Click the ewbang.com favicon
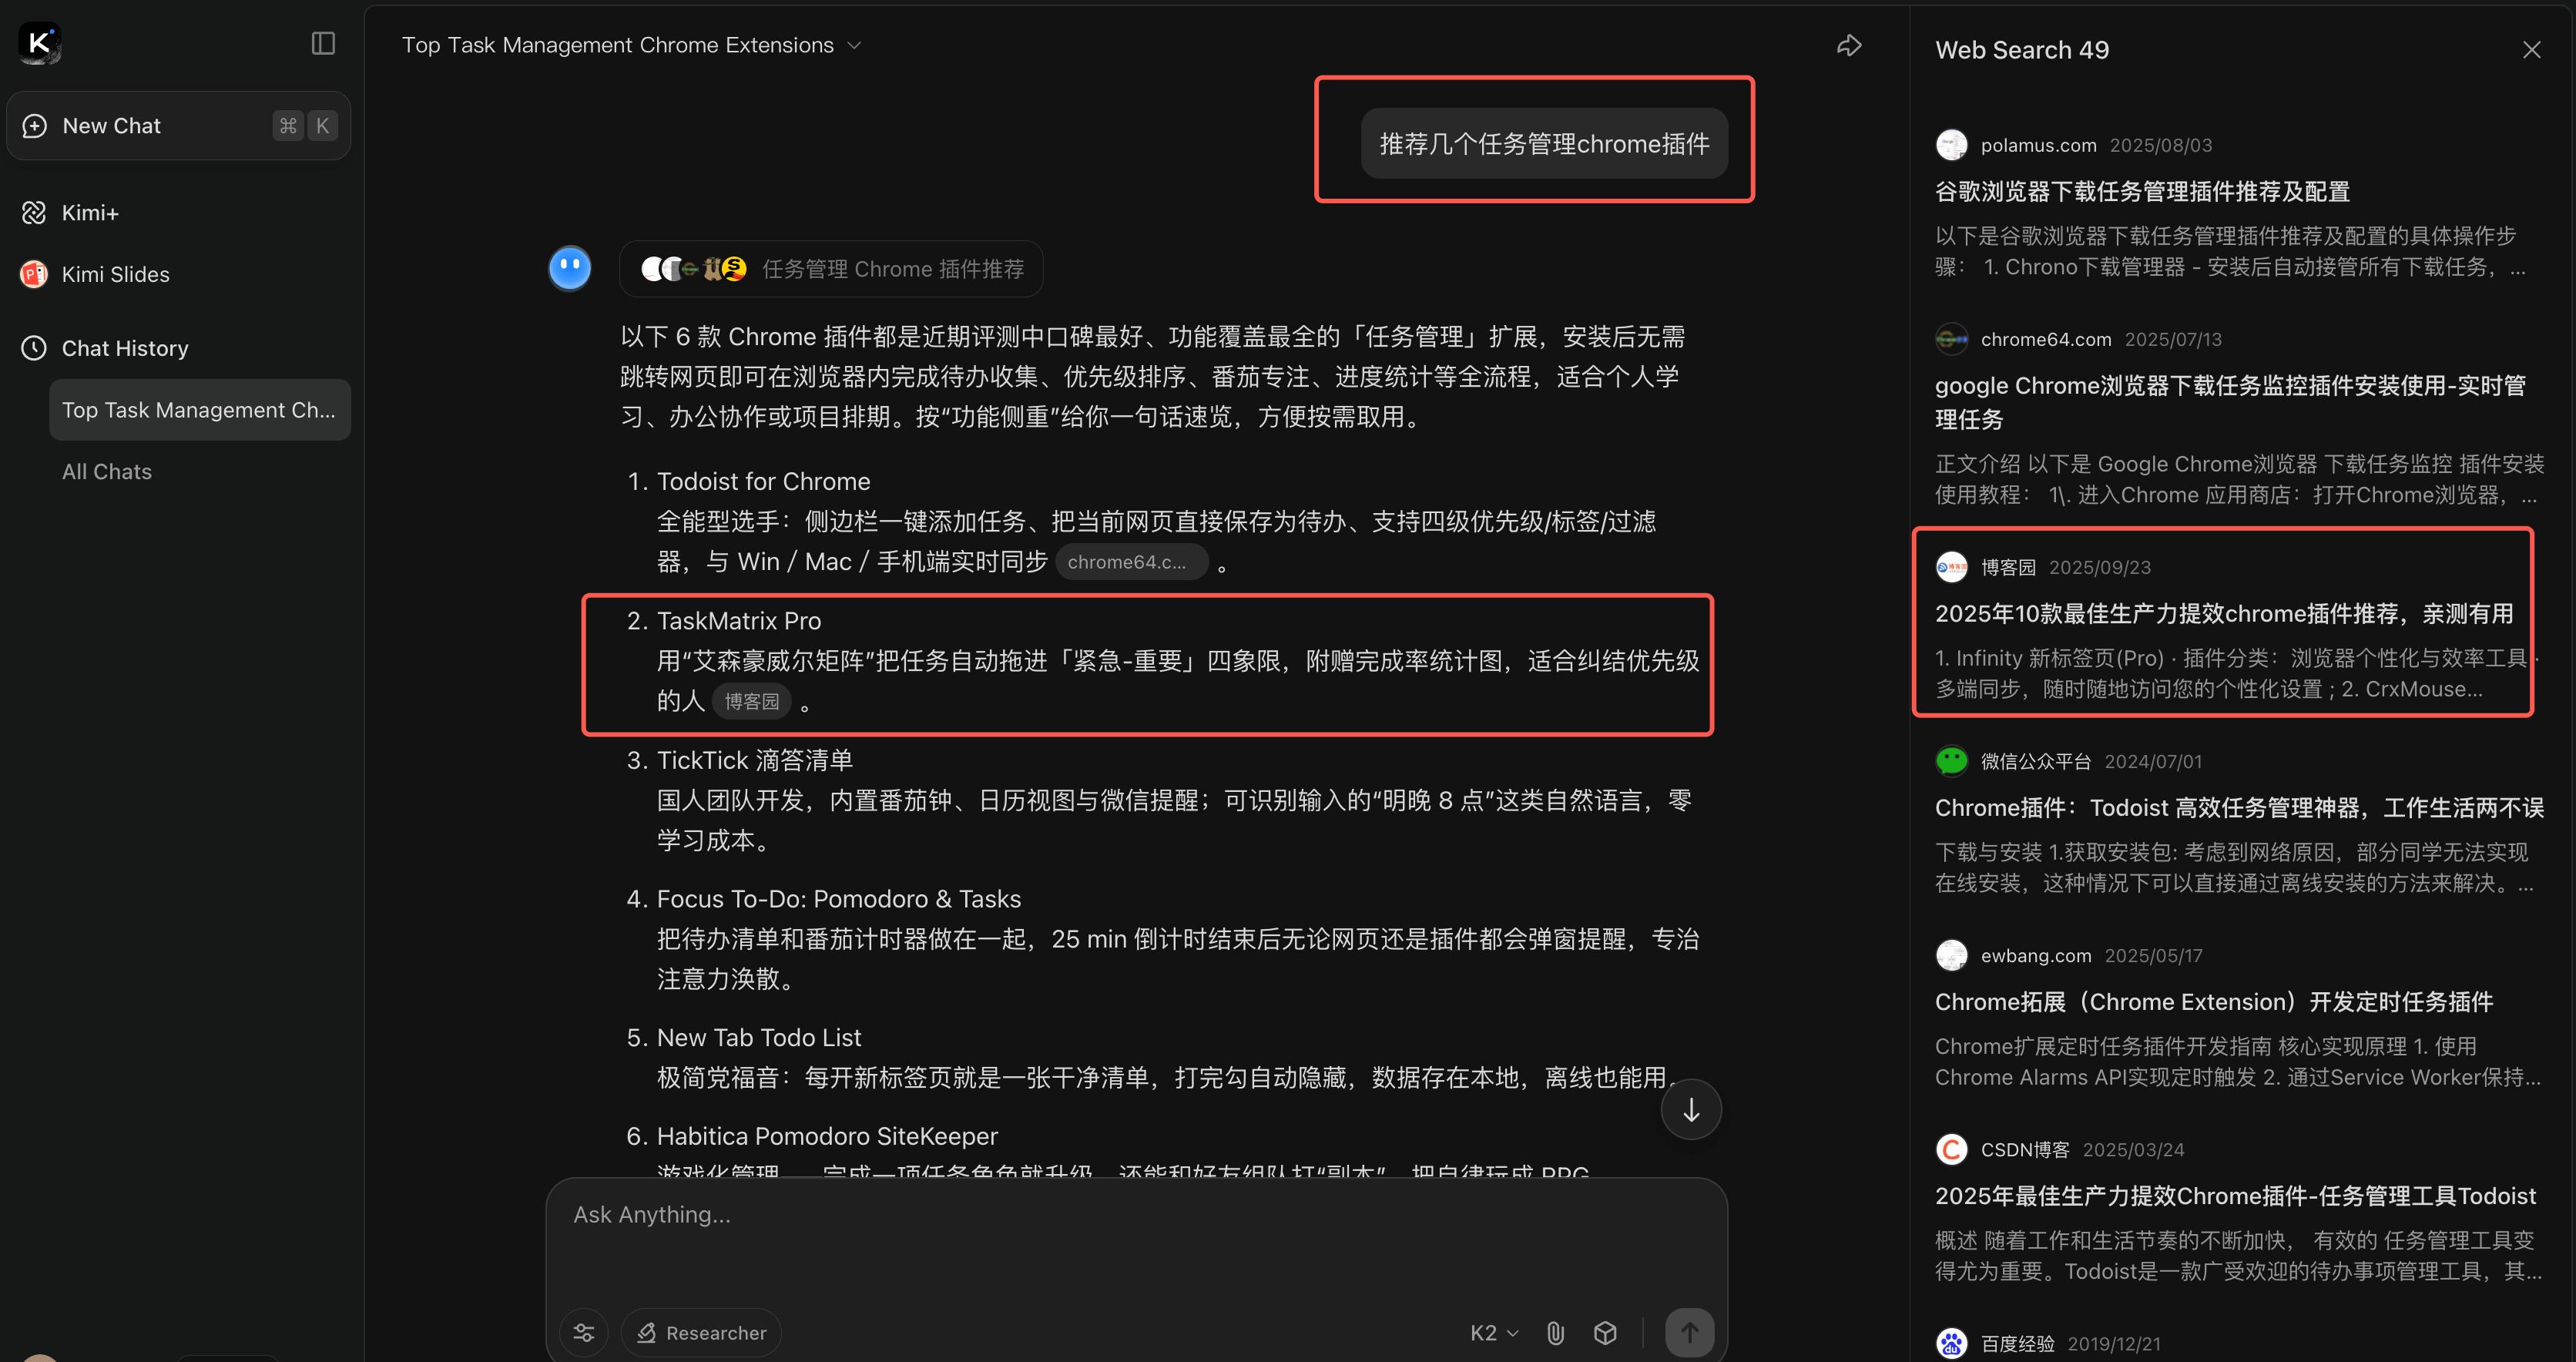The width and height of the screenshot is (2576, 1362). [x=1951, y=955]
